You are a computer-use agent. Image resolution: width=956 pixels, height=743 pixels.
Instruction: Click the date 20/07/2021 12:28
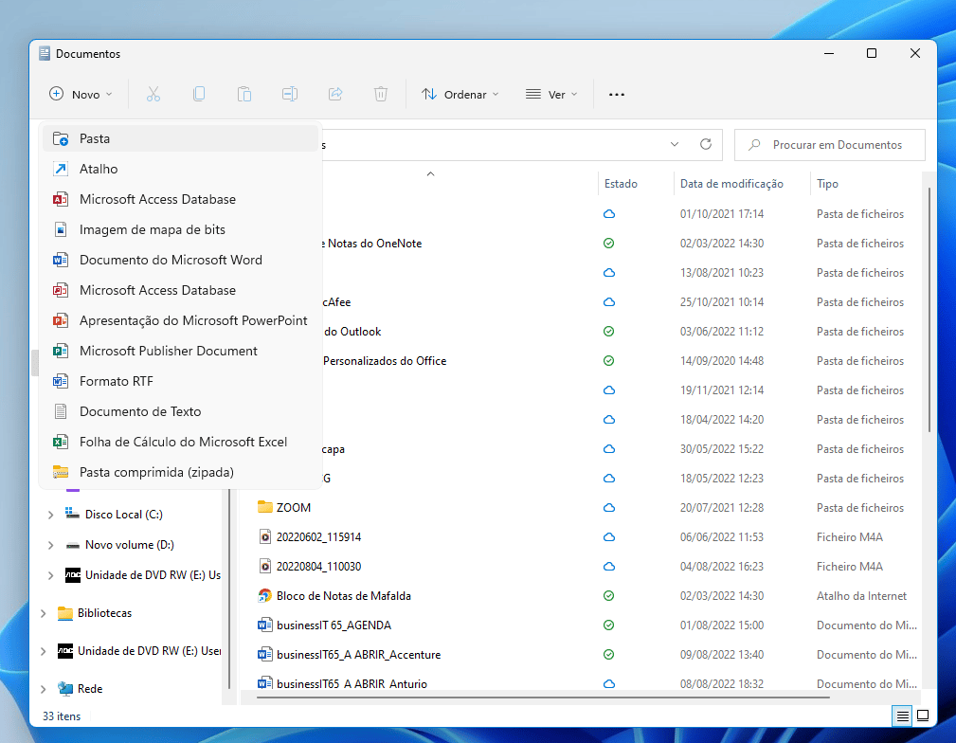point(722,508)
